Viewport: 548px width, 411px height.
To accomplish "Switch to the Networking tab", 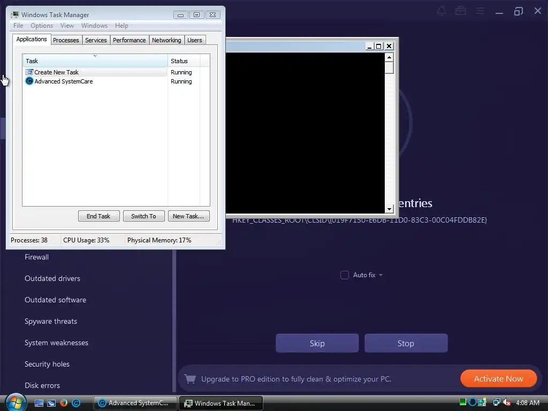I will [x=166, y=40].
